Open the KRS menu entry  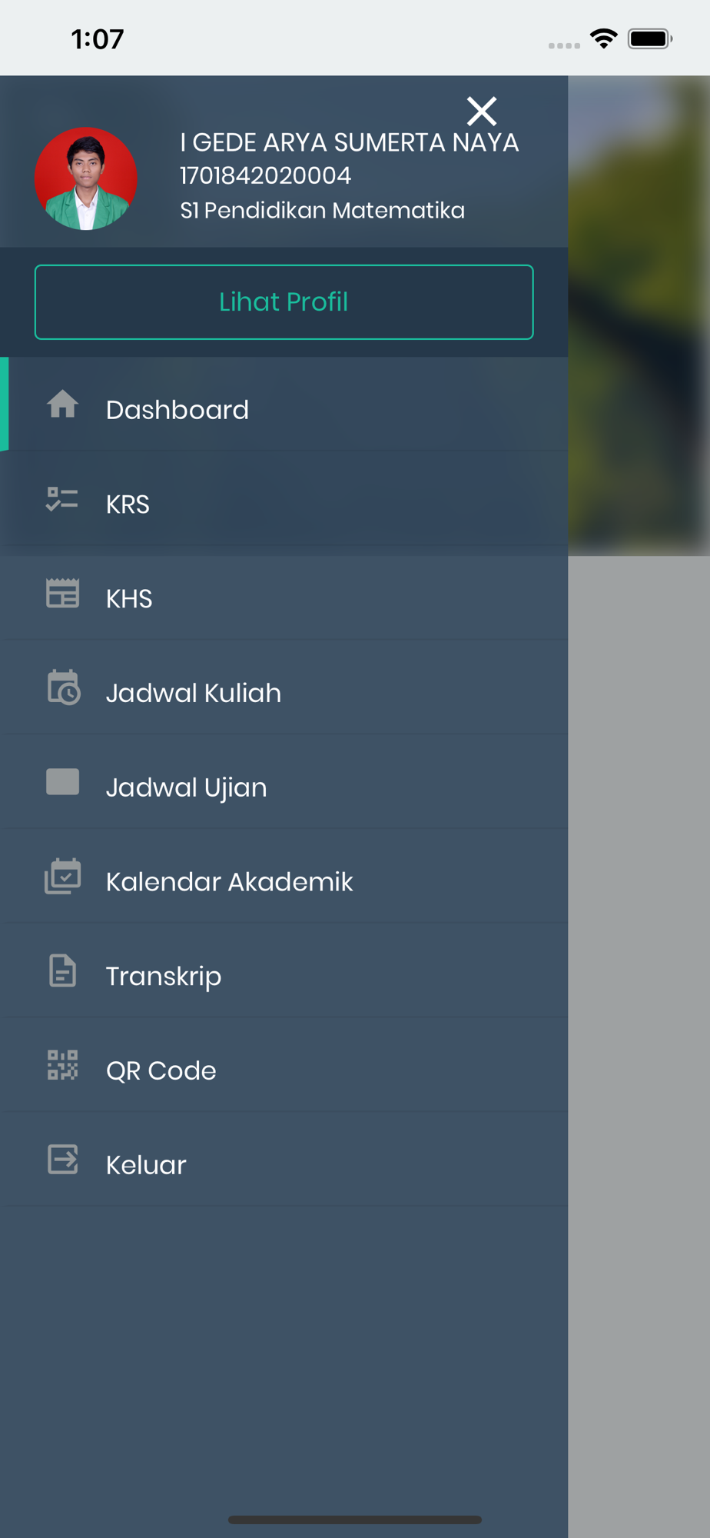point(284,504)
